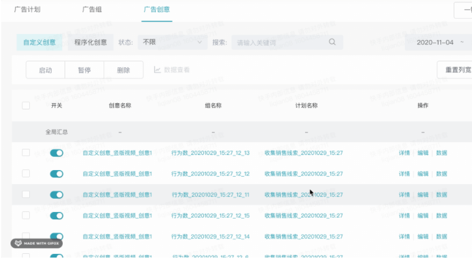Open group link 行为数_20201029_15:27_12_11
This screenshot has height=260, width=472.
210,194
